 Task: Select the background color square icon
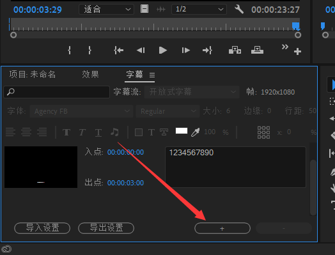tap(139, 132)
